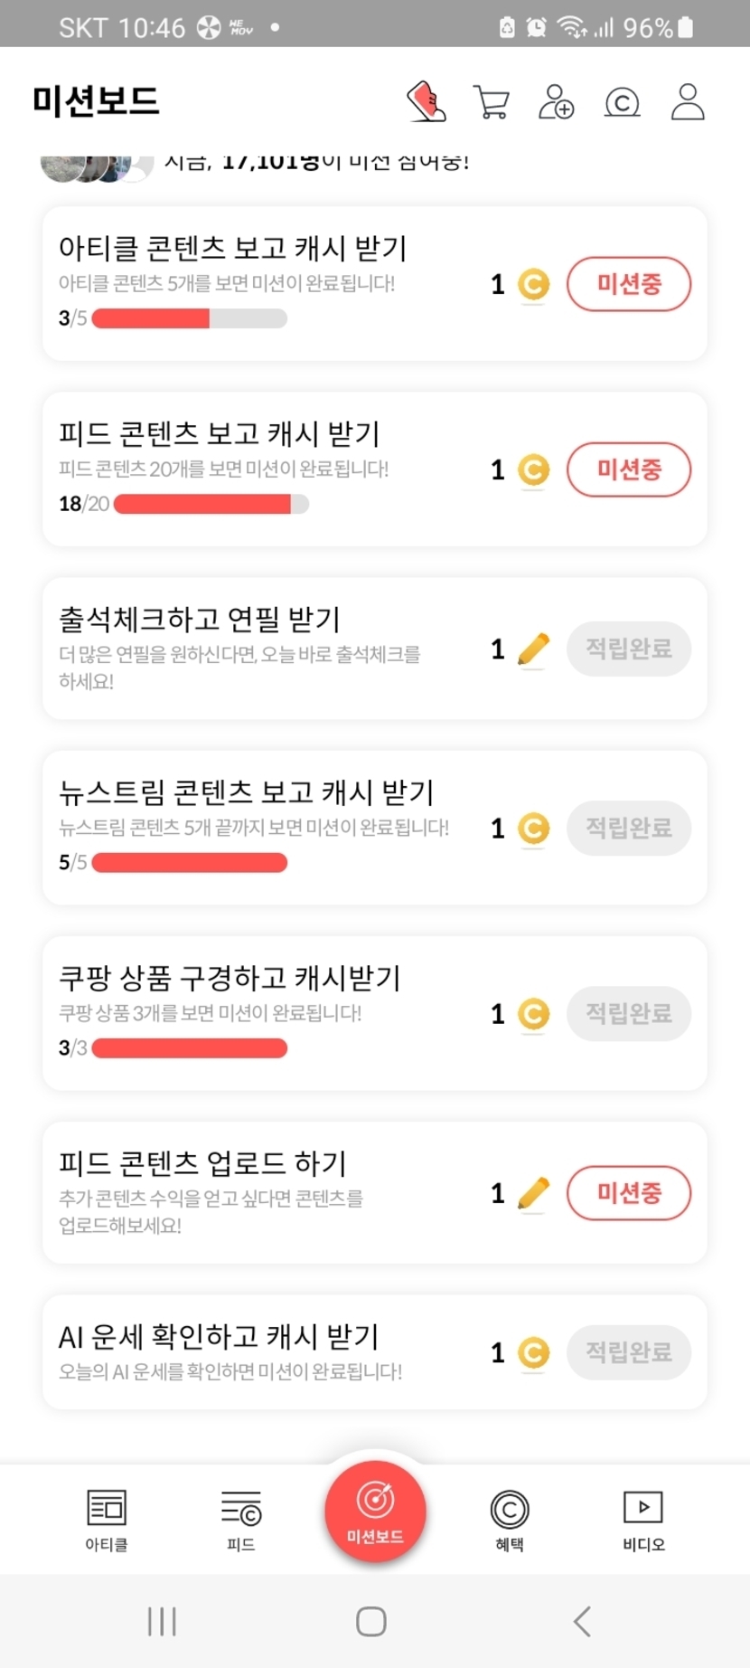Tap 적립완료 on AI 운세 mission
The image size is (750, 1668).
[x=629, y=1352]
